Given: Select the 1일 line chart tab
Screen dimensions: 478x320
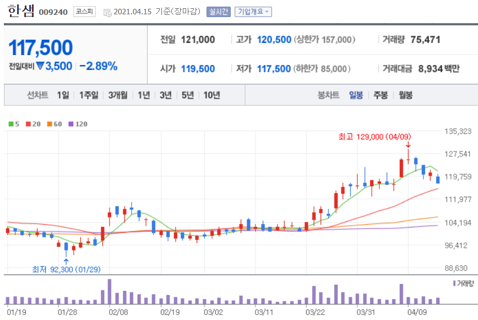Looking at the screenshot, I should [x=63, y=95].
